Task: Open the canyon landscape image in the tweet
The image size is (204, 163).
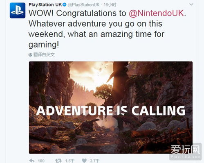Action: (x=111, y=108)
